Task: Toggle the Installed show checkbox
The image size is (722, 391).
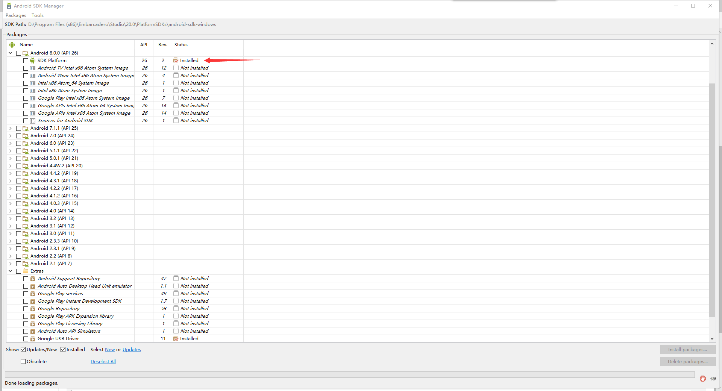Action: [63, 350]
